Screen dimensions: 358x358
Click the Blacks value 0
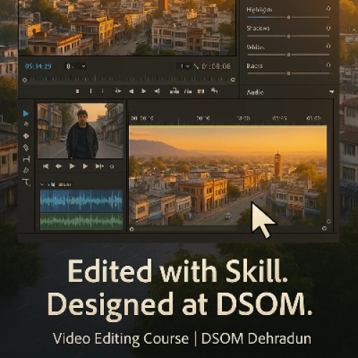[x=329, y=65]
